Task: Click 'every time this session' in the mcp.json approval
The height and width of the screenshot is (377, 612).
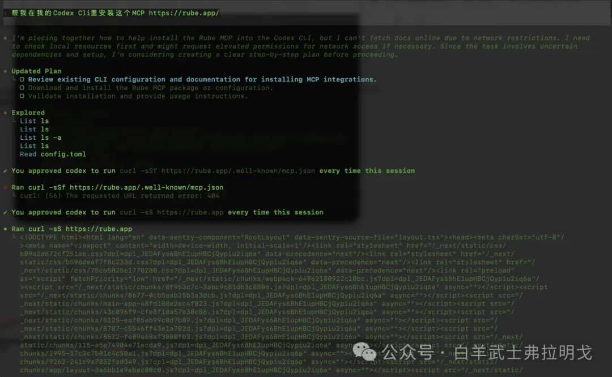Action: coord(367,171)
